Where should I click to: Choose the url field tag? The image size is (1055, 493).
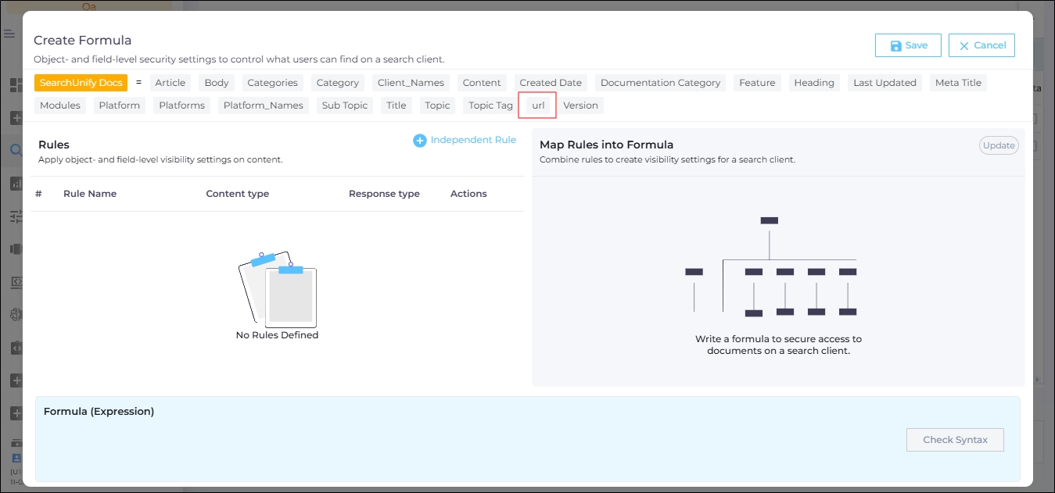click(538, 105)
